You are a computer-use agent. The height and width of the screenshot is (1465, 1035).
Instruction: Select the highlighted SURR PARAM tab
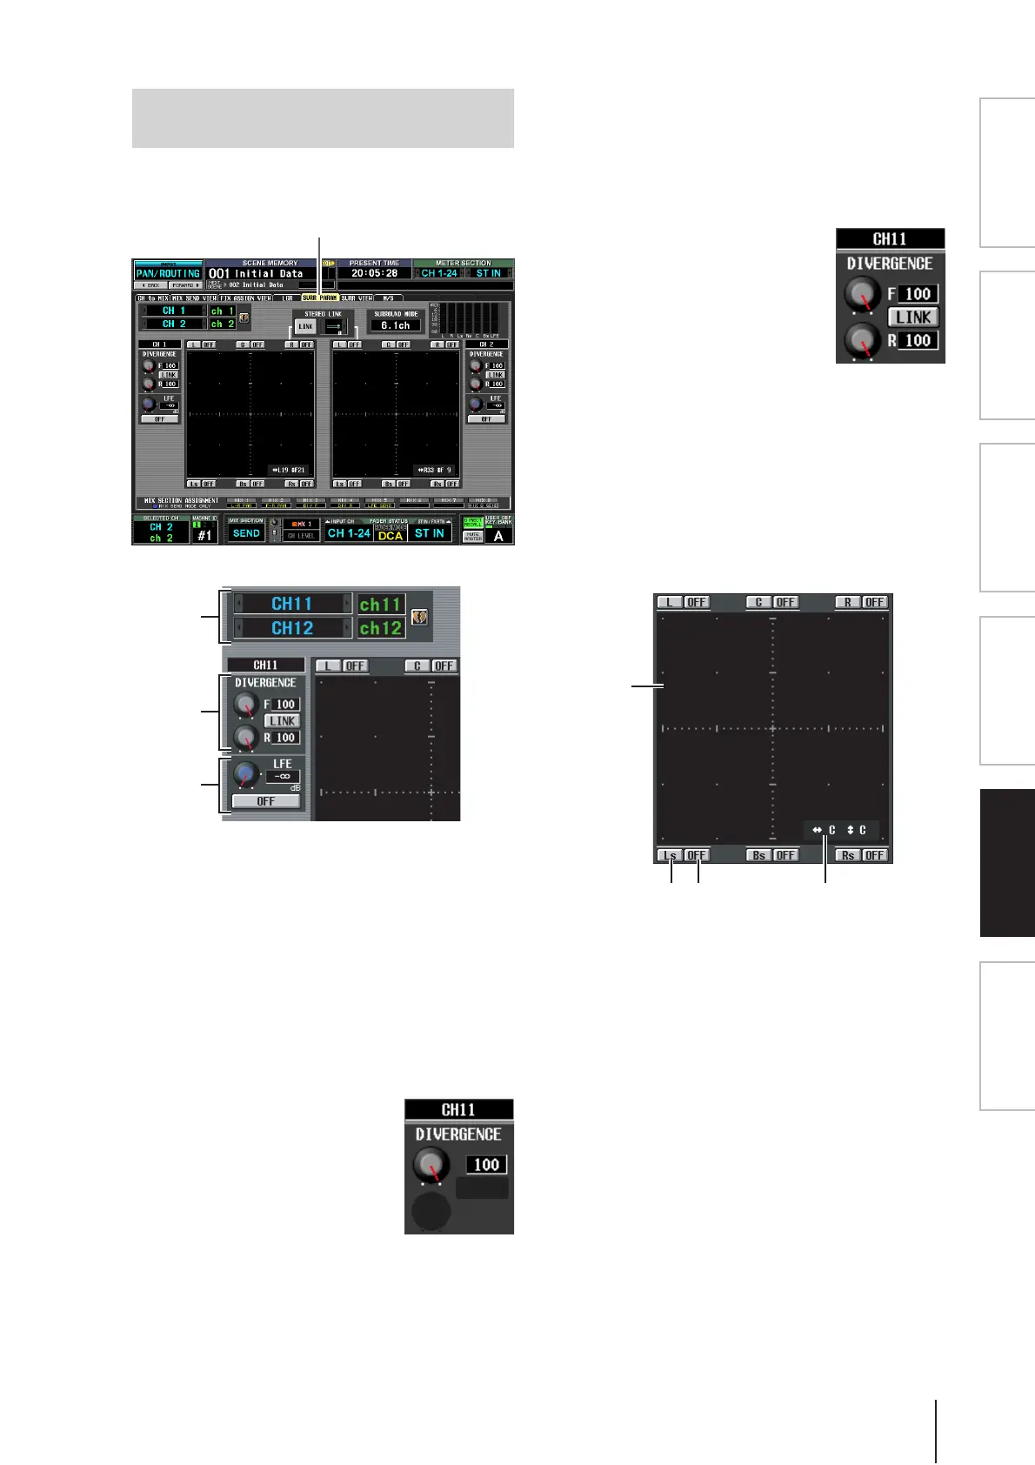tap(319, 298)
